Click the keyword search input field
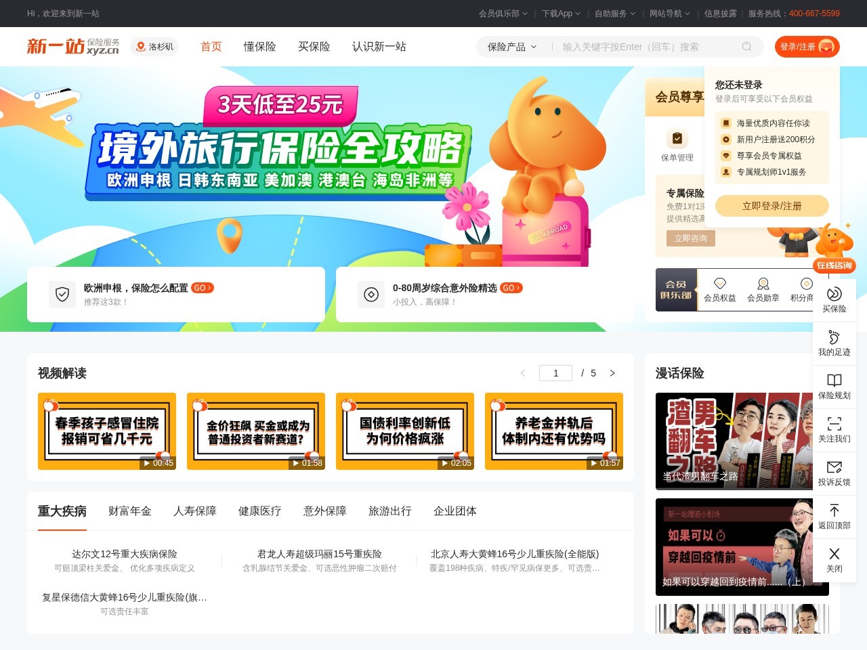 click(647, 47)
